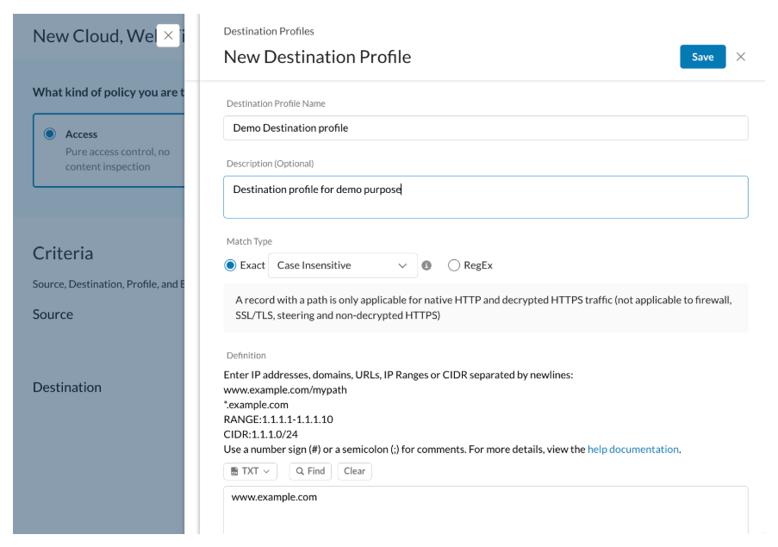Image resolution: width=778 pixels, height=547 pixels.
Task: Expand the TXT format chevron
Action: (x=266, y=471)
